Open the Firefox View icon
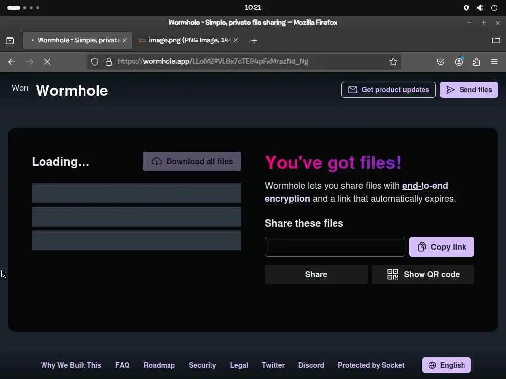506x379 pixels. tap(10, 40)
